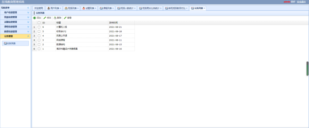The height and width of the screenshot is (128, 309).
Task: Click the 删除 (delete) toolbar icon
Action: pos(55,18)
